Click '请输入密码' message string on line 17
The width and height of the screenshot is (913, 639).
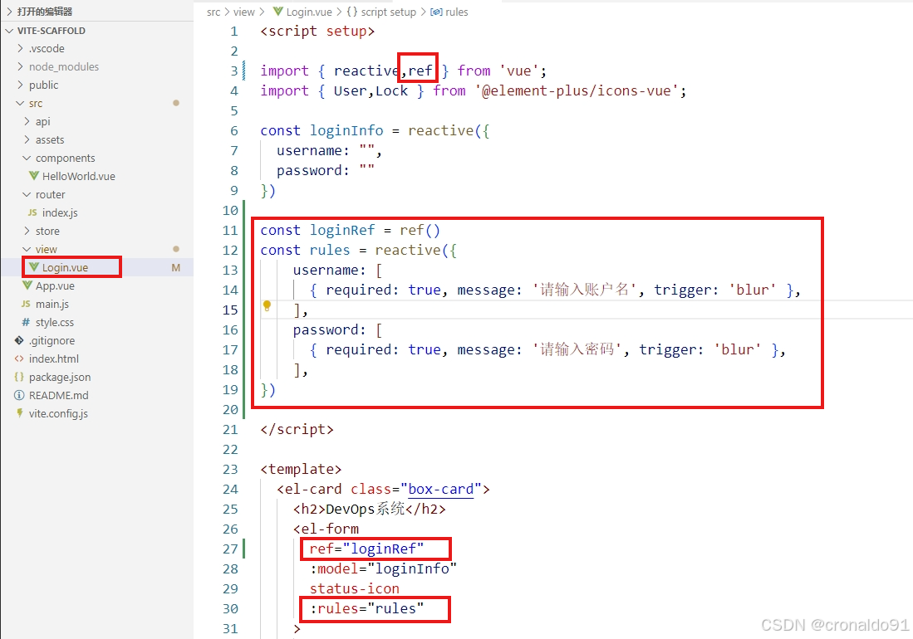(577, 349)
